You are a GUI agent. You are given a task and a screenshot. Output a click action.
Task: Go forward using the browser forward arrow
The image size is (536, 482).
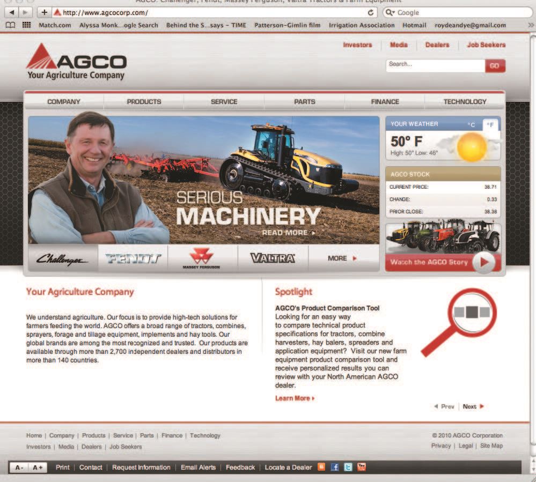click(25, 13)
